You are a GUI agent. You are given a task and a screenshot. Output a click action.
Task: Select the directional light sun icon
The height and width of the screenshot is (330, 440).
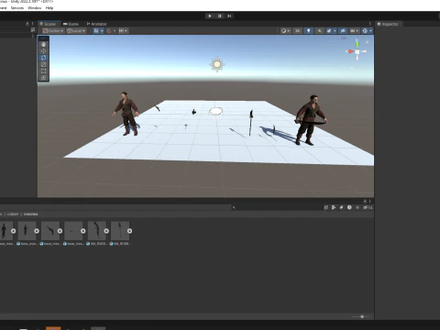(217, 64)
